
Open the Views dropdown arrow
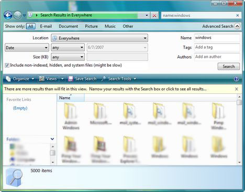point(62,79)
